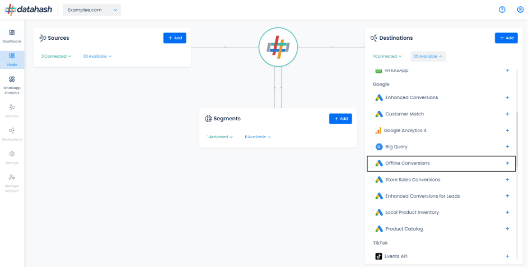Go to Destinations in the sidebar
Image resolution: width=528 pixels, height=267 pixels.
coord(12,134)
